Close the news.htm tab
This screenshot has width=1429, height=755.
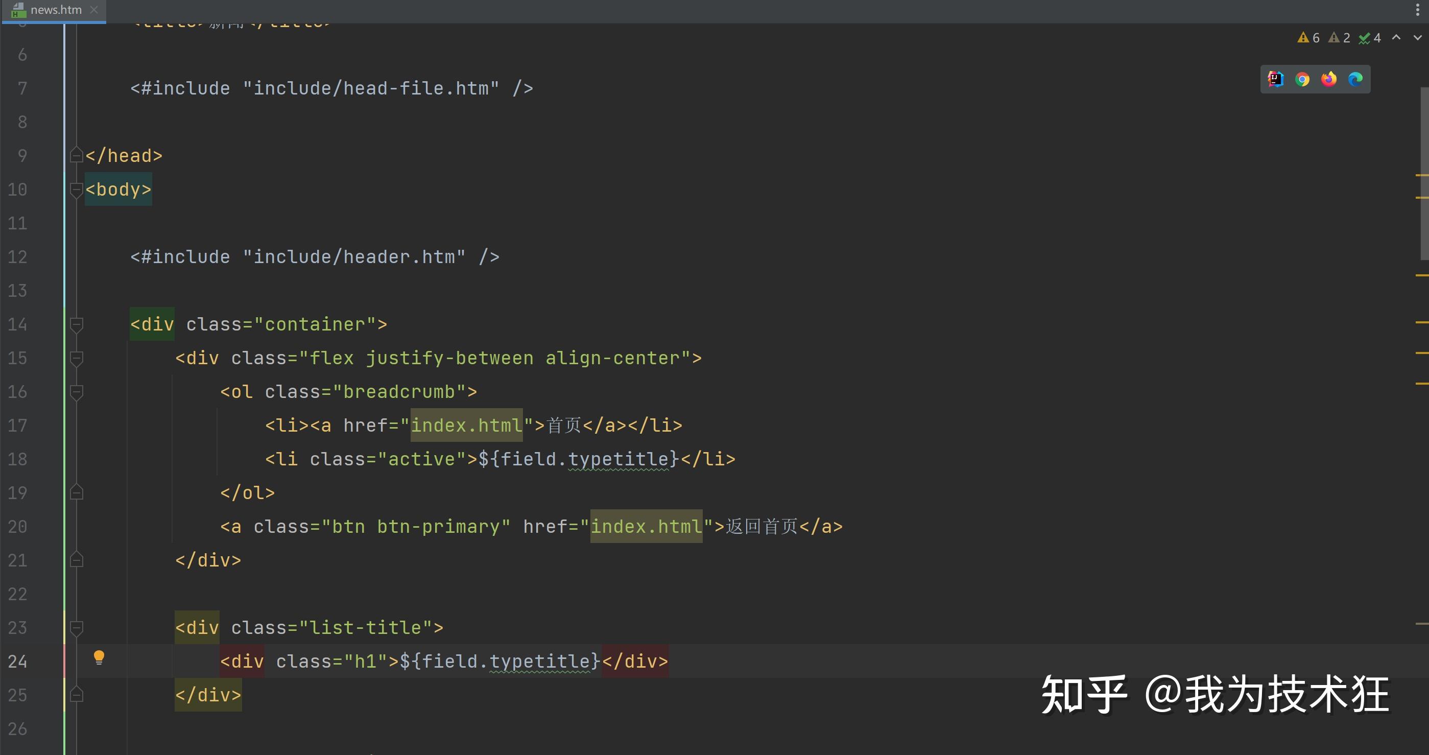(x=94, y=9)
